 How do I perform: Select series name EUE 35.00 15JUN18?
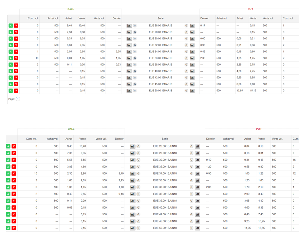[x=165, y=180]
